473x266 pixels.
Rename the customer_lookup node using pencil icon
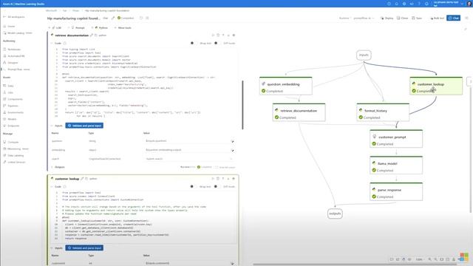click(x=82, y=179)
